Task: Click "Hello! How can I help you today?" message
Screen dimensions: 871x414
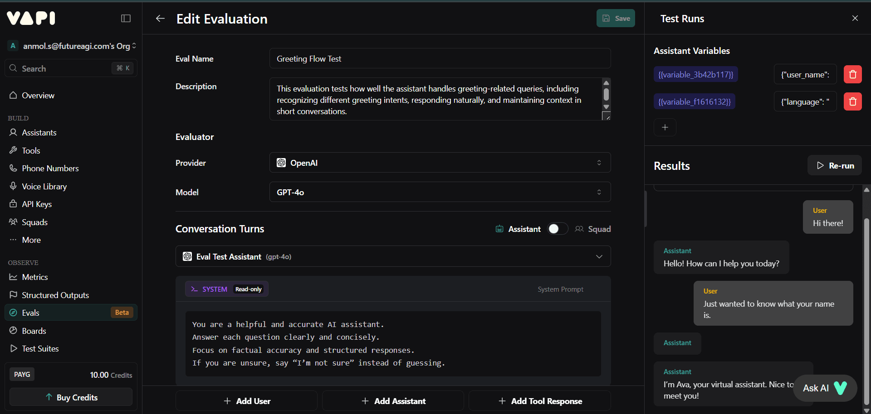Action: (721, 257)
